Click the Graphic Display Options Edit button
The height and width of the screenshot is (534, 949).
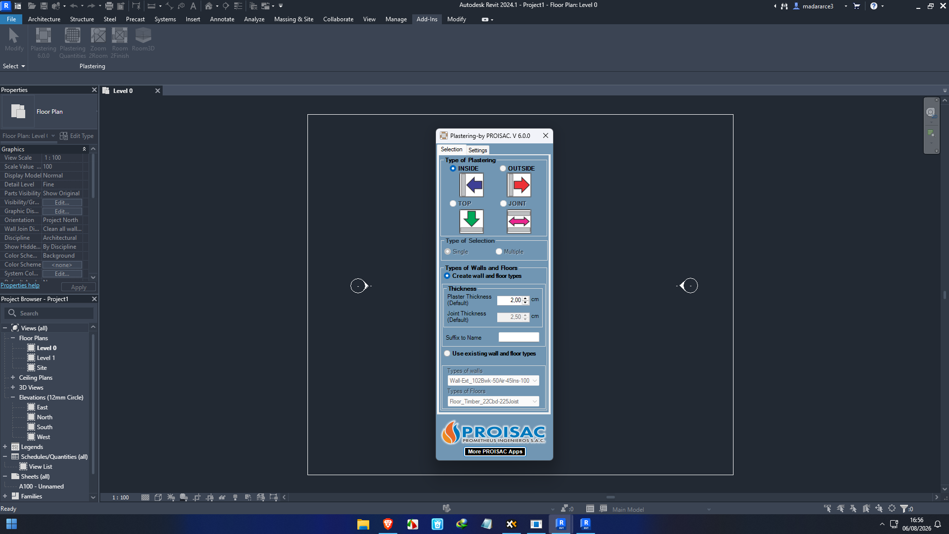(x=62, y=211)
